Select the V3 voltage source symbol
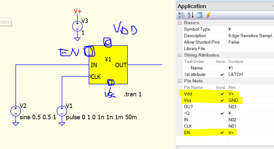Screen dimensions: 274x149 tap(77, 26)
